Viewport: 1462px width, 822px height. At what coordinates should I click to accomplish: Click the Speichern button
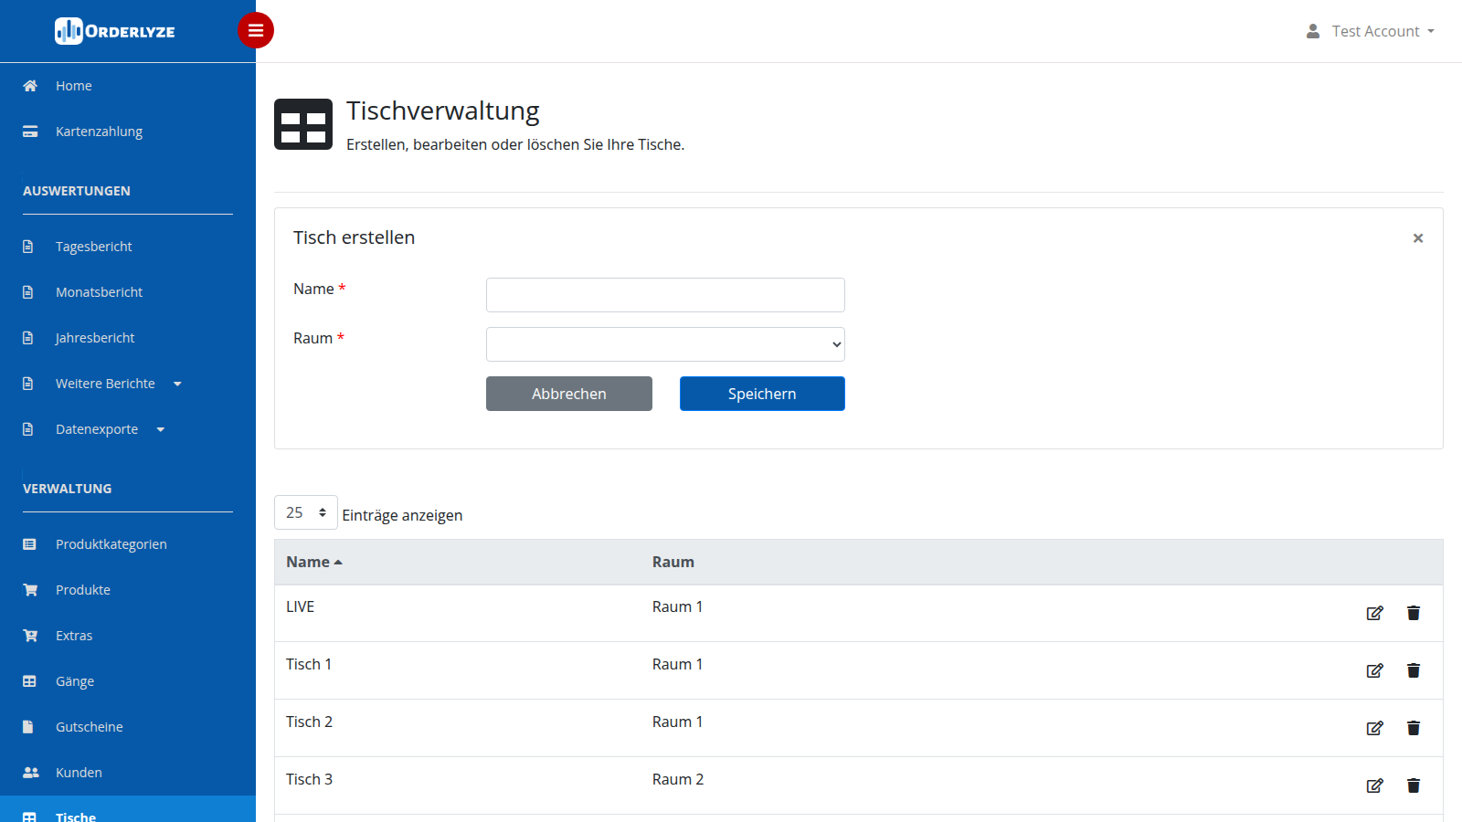pos(762,394)
